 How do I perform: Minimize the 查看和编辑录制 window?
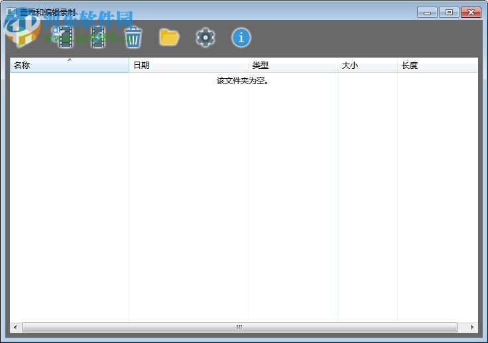[x=427, y=13]
